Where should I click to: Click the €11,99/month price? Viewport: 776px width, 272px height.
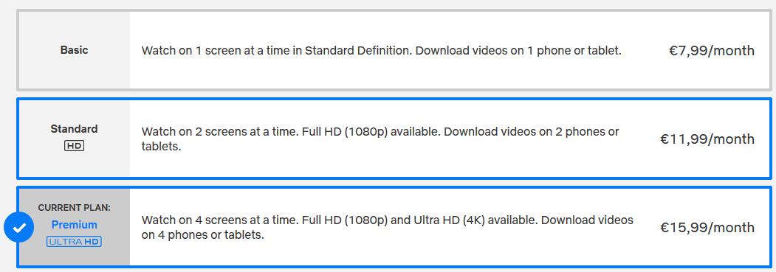click(707, 139)
